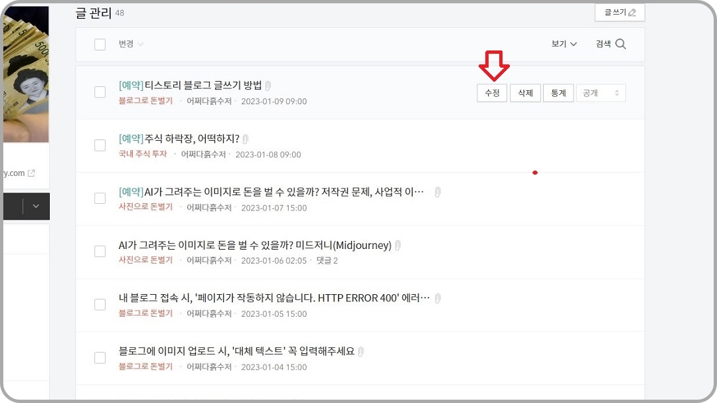Check the box for the AI 저작권 문제 post
This screenshot has height=403, width=717.
[100, 198]
